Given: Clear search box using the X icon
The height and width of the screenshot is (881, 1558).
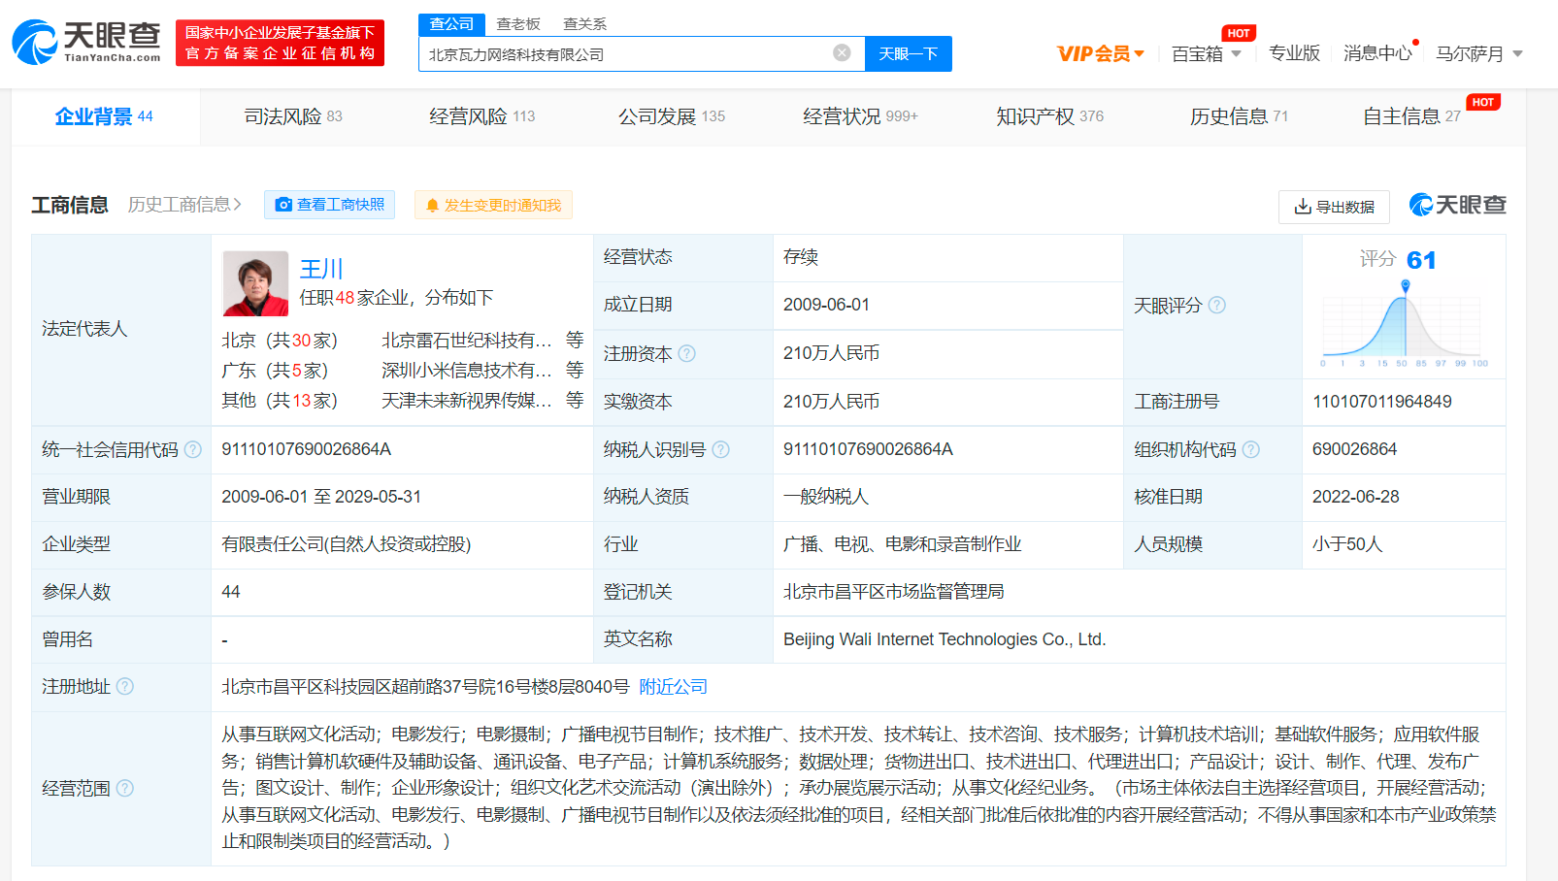Looking at the screenshot, I should [x=841, y=53].
